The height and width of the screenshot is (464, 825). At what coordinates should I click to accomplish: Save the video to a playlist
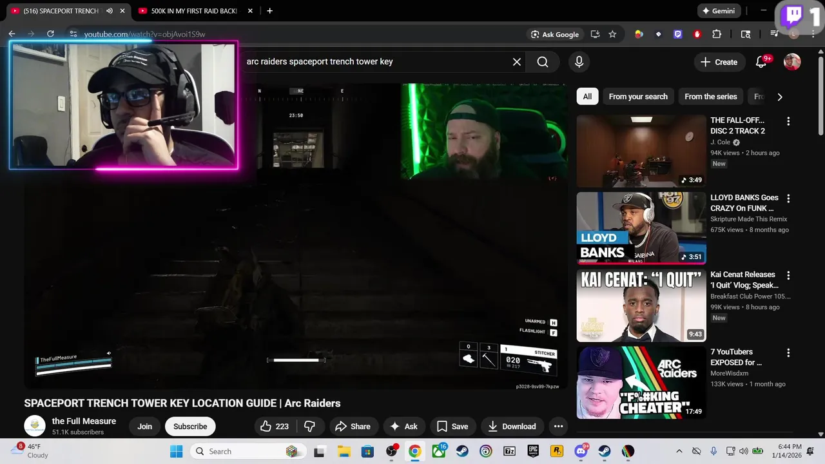pos(452,426)
